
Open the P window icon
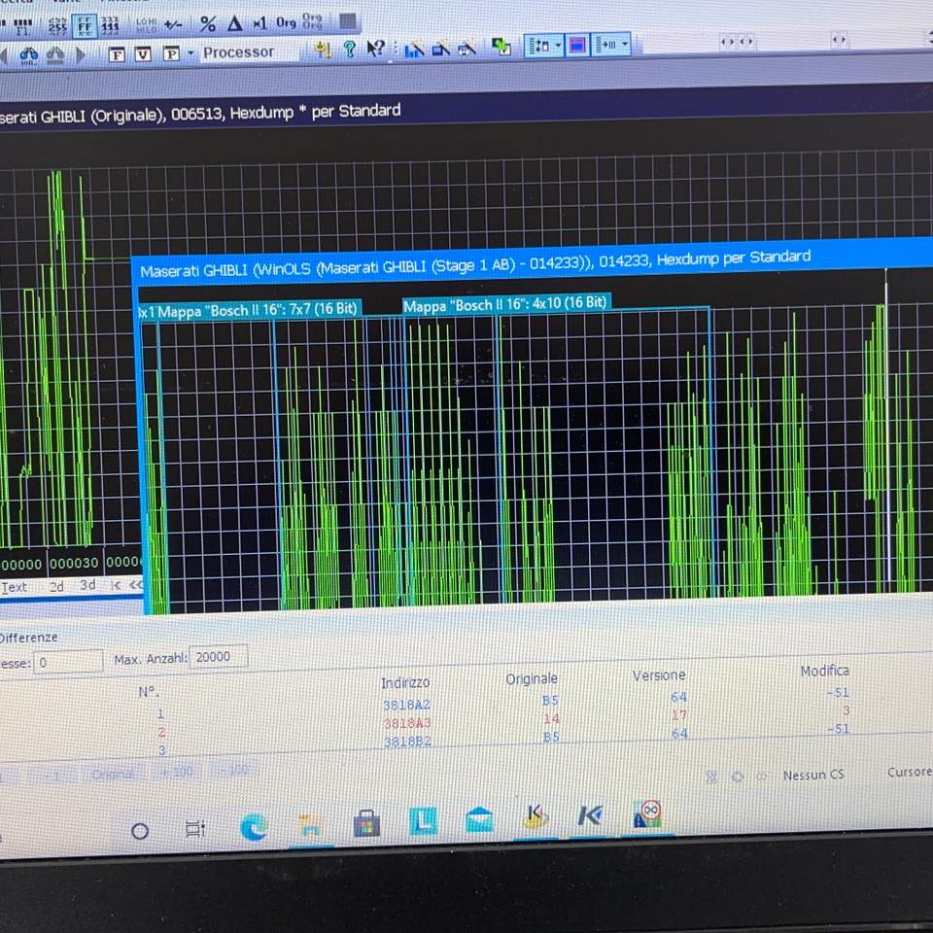click(171, 53)
